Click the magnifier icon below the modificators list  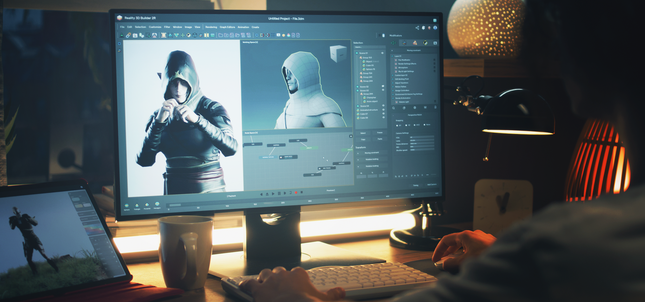[393, 108]
